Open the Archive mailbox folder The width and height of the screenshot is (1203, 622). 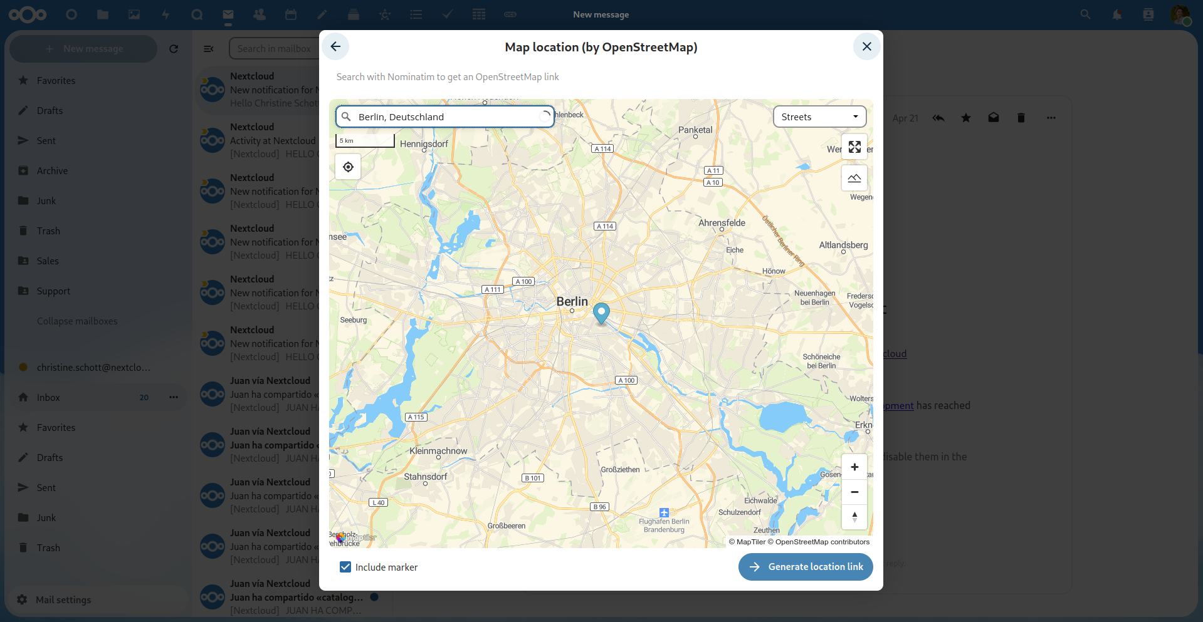tap(52, 170)
